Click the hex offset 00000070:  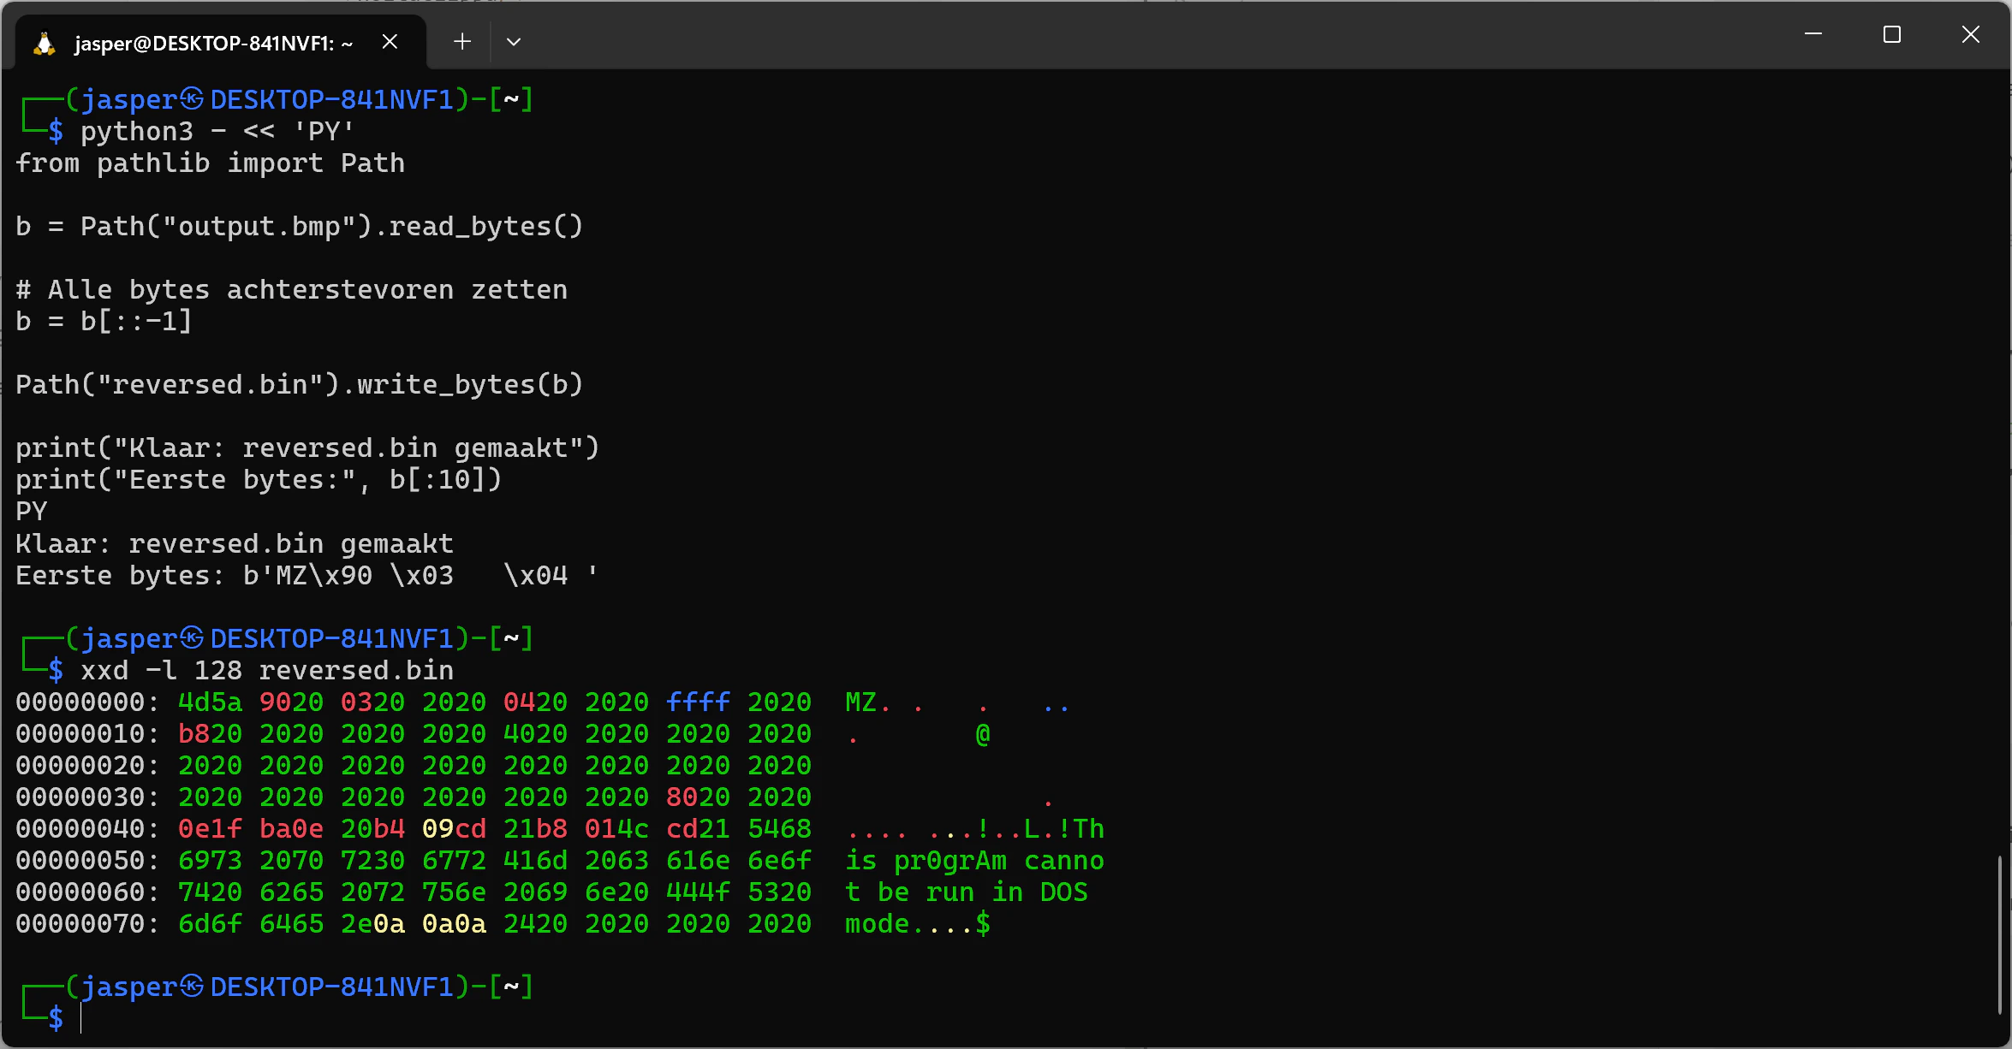[x=87, y=923]
